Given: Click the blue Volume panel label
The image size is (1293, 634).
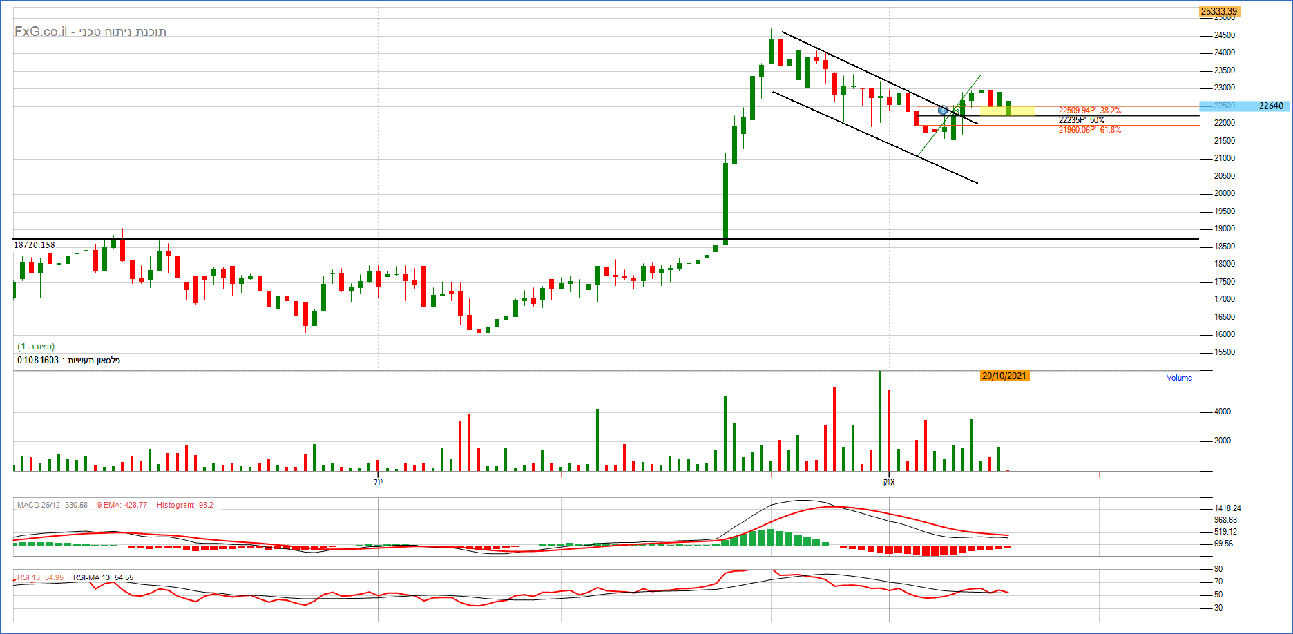Looking at the screenshot, I should [1179, 378].
